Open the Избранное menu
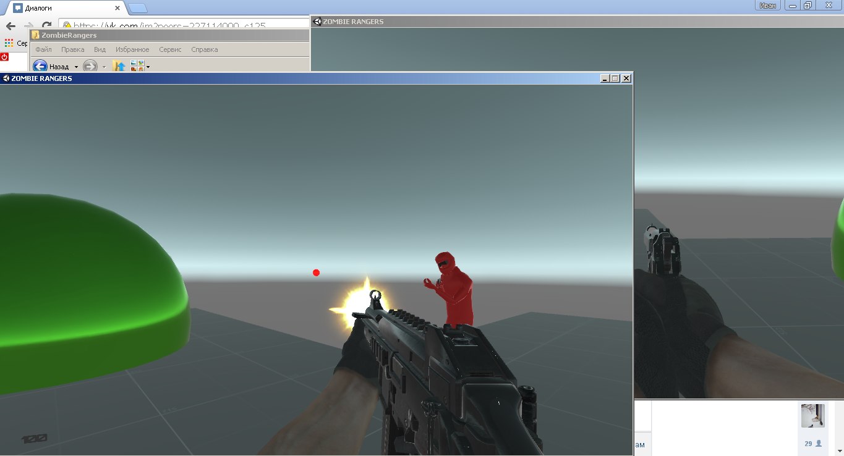 [x=132, y=49]
